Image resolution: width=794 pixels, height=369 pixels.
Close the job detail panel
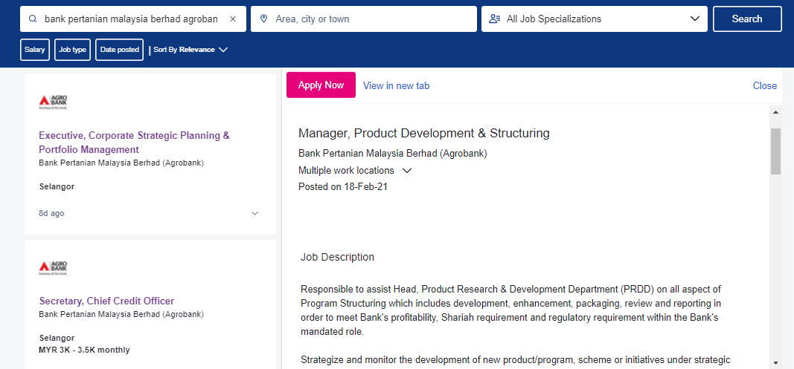pos(765,85)
